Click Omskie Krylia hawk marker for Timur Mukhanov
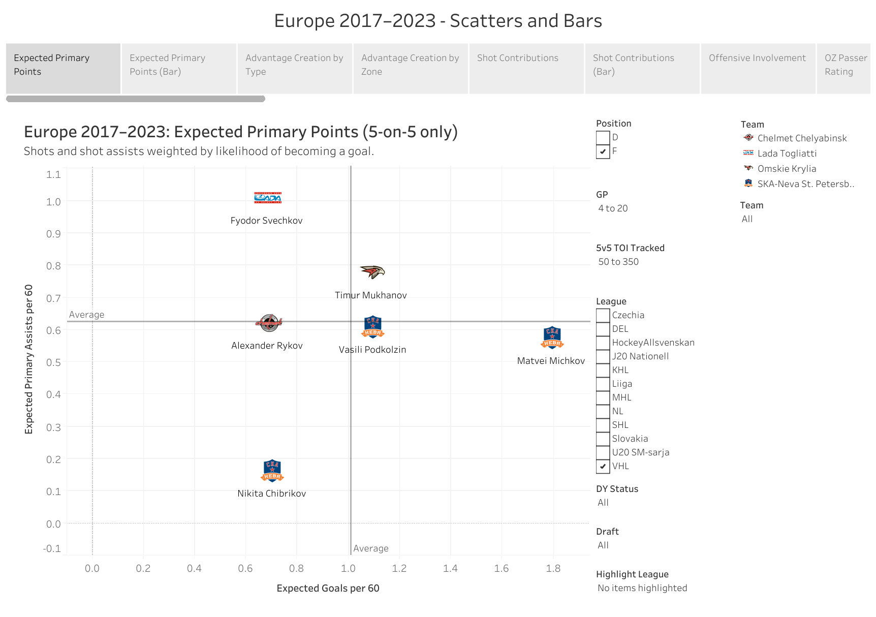The width and height of the screenshot is (876, 617). coord(372,272)
